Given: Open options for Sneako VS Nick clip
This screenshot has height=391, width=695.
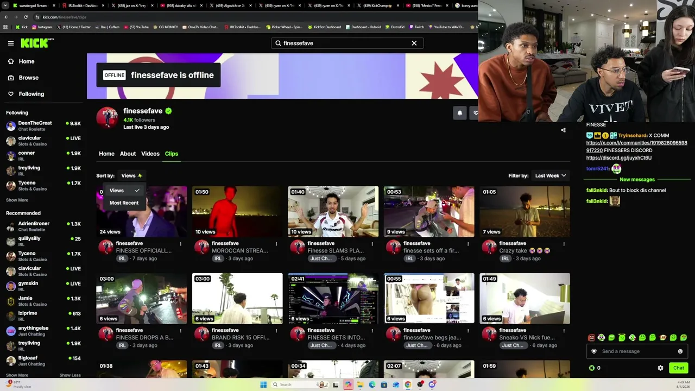Looking at the screenshot, I should pyautogui.click(x=564, y=331).
